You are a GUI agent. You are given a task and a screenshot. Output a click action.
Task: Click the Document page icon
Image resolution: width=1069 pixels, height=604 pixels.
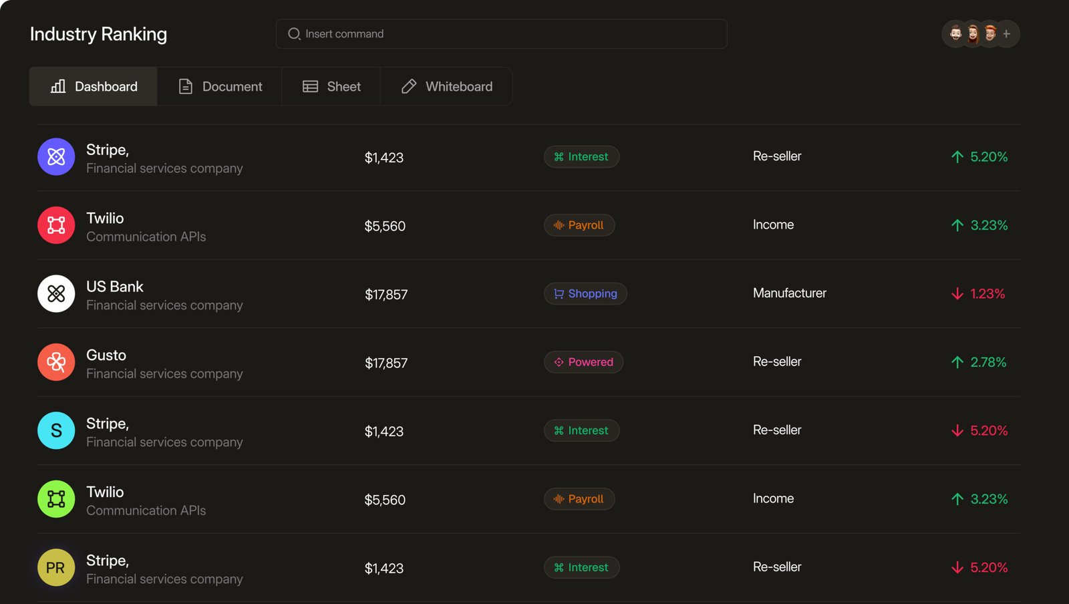(186, 86)
